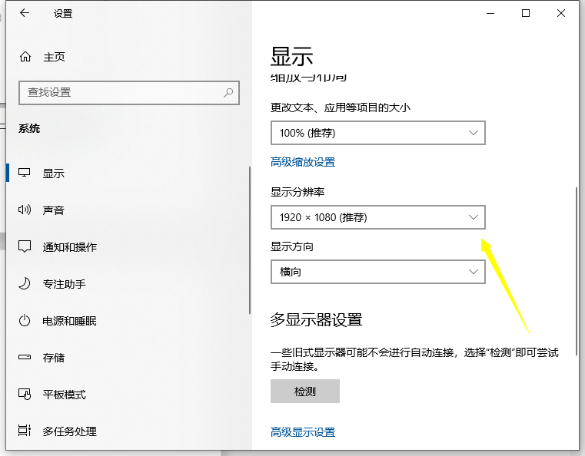The image size is (585, 456).
Task: Open the 高级显示设置 link
Action: [x=303, y=432]
